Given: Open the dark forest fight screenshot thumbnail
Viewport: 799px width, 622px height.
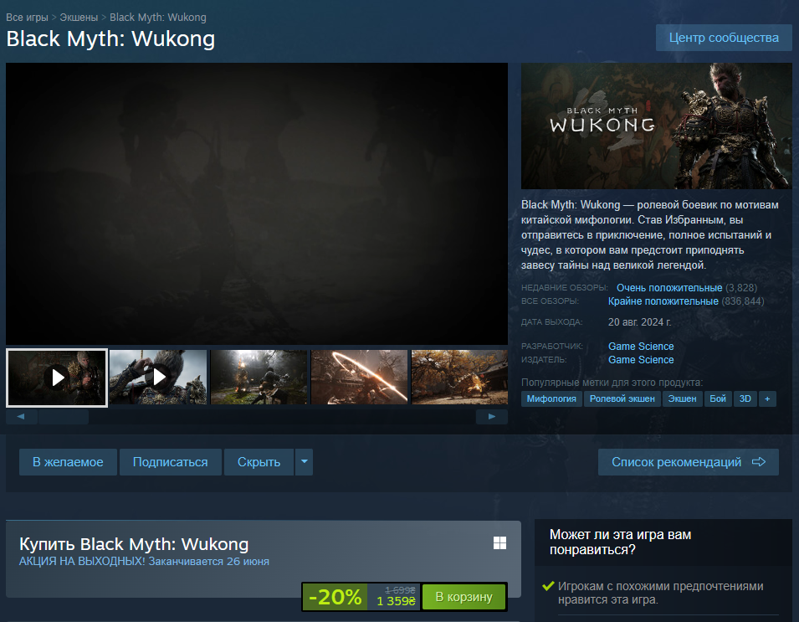Looking at the screenshot, I should (x=259, y=377).
